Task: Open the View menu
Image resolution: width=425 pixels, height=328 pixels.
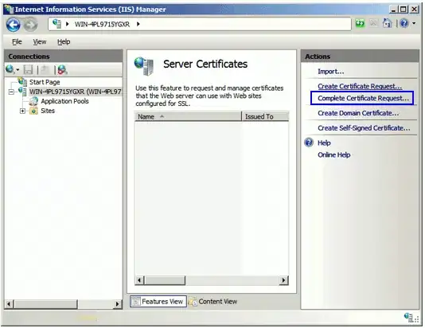Action: point(40,41)
